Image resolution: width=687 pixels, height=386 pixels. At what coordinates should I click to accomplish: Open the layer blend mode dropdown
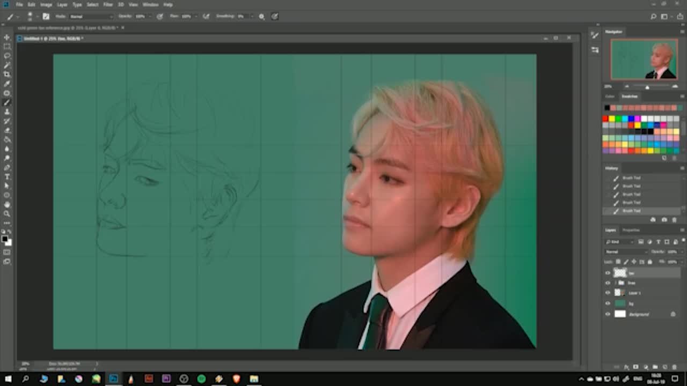[x=626, y=251]
